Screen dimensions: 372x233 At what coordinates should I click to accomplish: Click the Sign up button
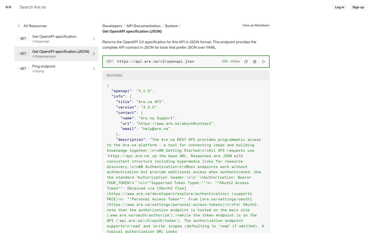tap(358, 7)
